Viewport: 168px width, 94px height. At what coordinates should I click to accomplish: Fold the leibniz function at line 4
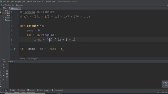[19, 26]
